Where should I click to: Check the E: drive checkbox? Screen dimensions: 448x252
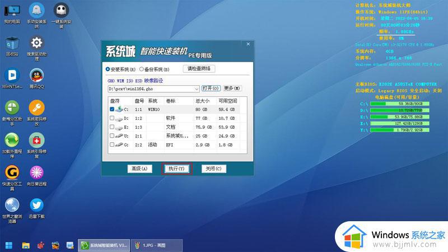(112, 127)
